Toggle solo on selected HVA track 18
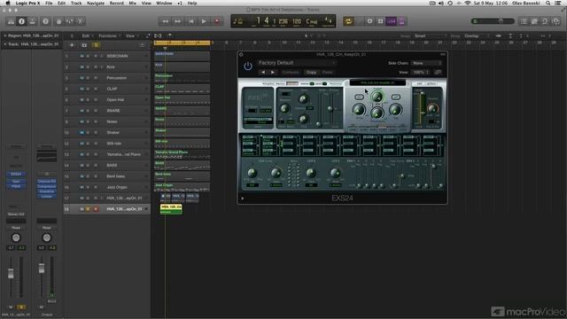Viewport: 567px width, 319px height. click(x=88, y=209)
